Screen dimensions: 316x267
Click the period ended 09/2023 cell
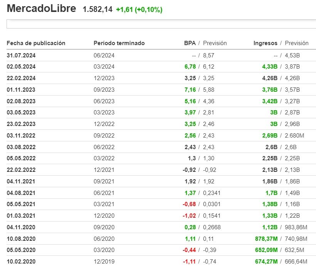pos(104,90)
